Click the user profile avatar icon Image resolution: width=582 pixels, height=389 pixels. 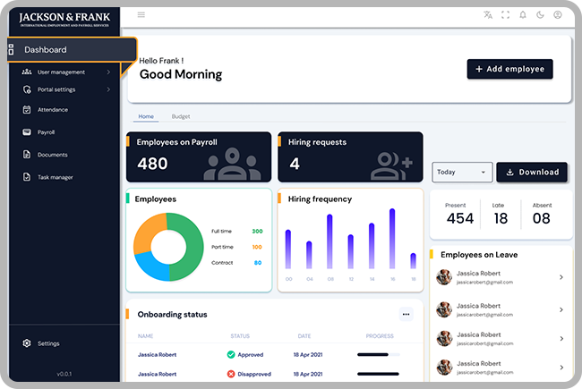tap(558, 15)
